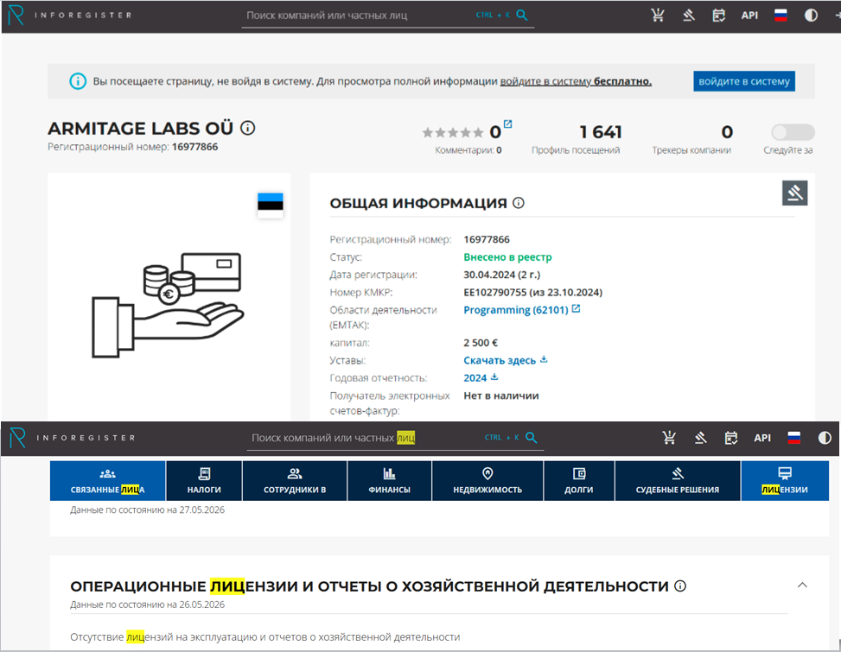This screenshot has width=841, height=652.
Task: Open the calendar icon in the lower header
Action: (x=730, y=438)
